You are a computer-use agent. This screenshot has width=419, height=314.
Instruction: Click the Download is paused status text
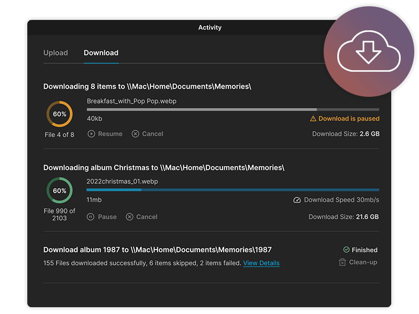pyautogui.click(x=349, y=119)
